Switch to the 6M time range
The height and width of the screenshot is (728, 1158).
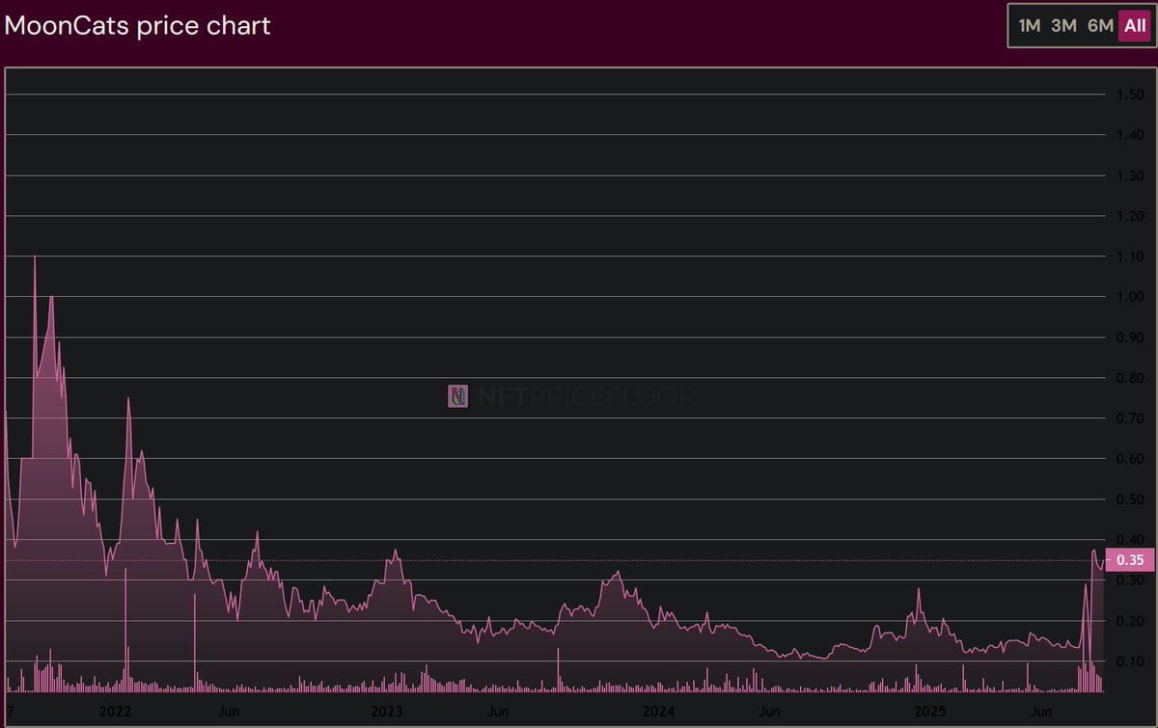[1100, 26]
